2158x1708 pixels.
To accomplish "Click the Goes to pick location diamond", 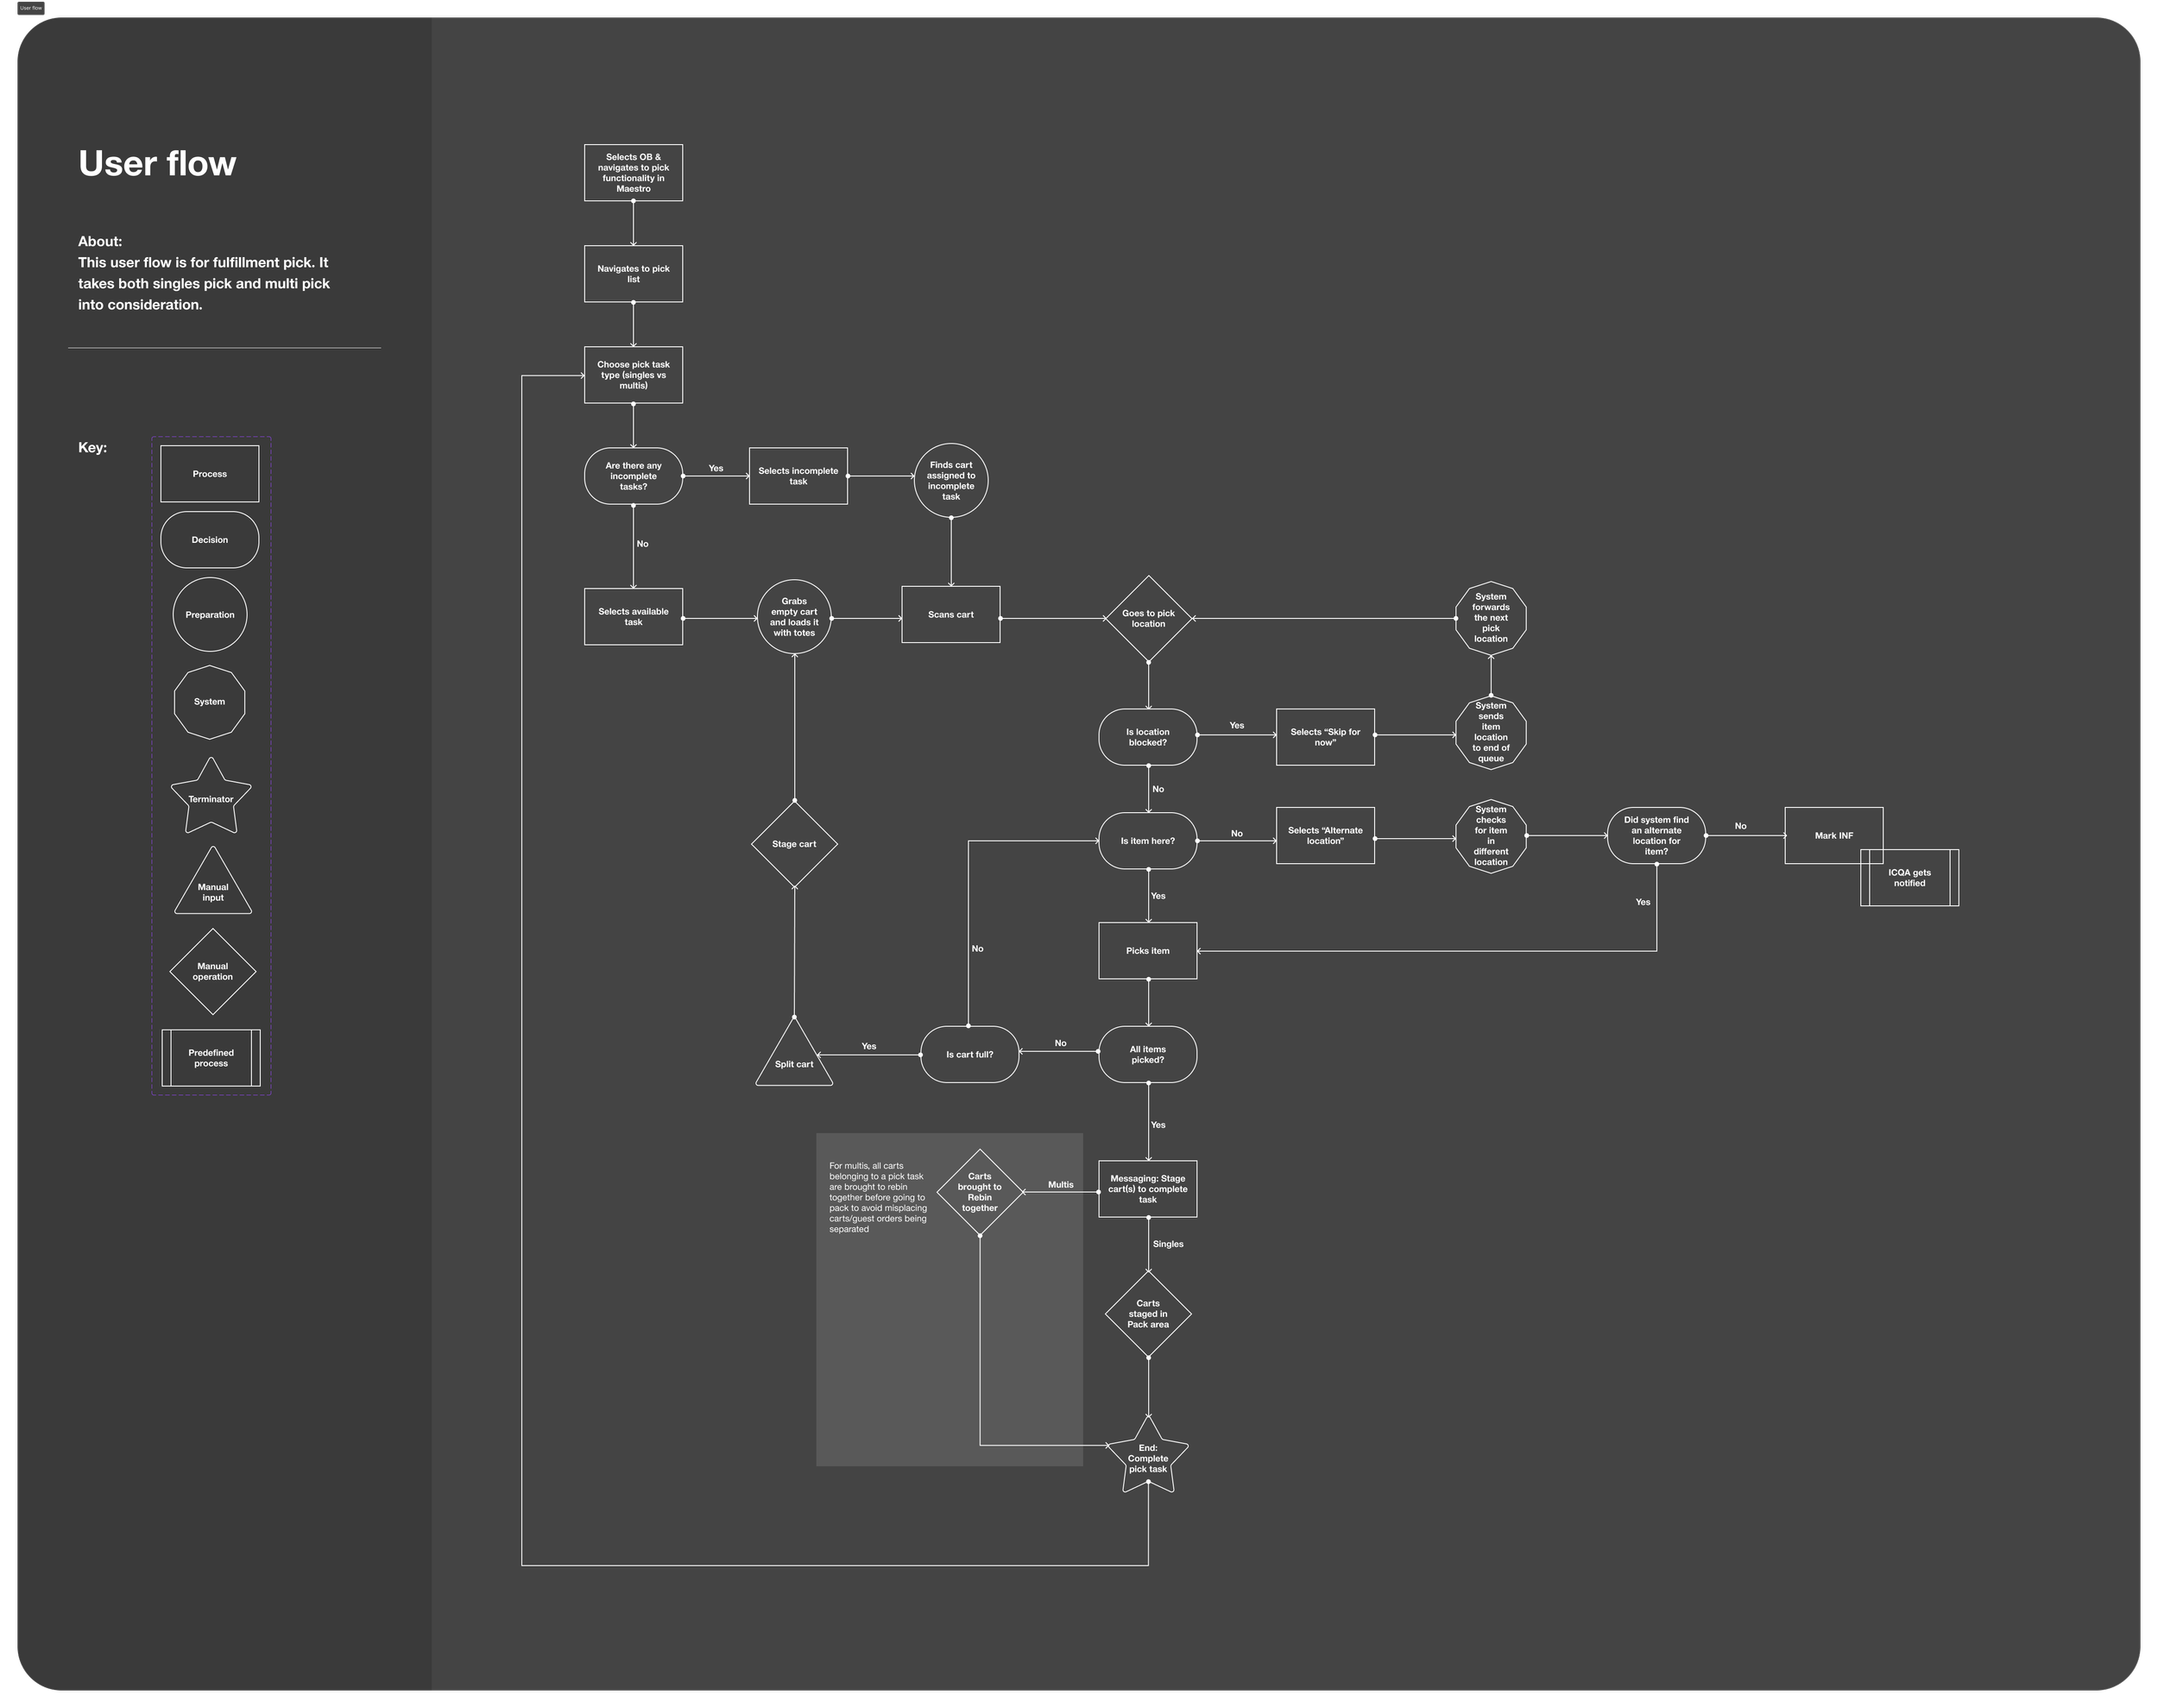I will (1148, 618).
